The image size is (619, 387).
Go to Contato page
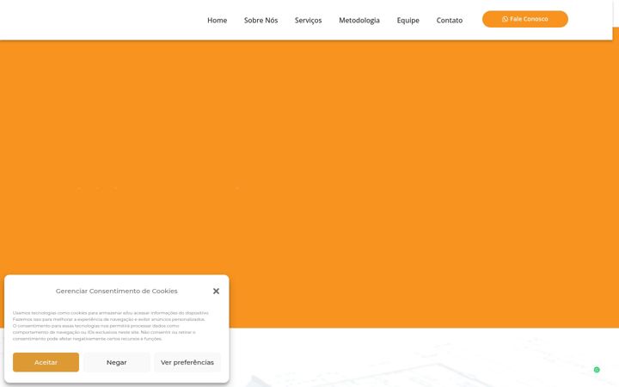tap(450, 20)
